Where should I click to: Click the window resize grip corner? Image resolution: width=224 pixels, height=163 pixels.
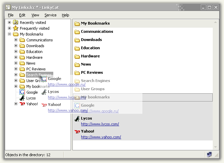tap(216, 155)
